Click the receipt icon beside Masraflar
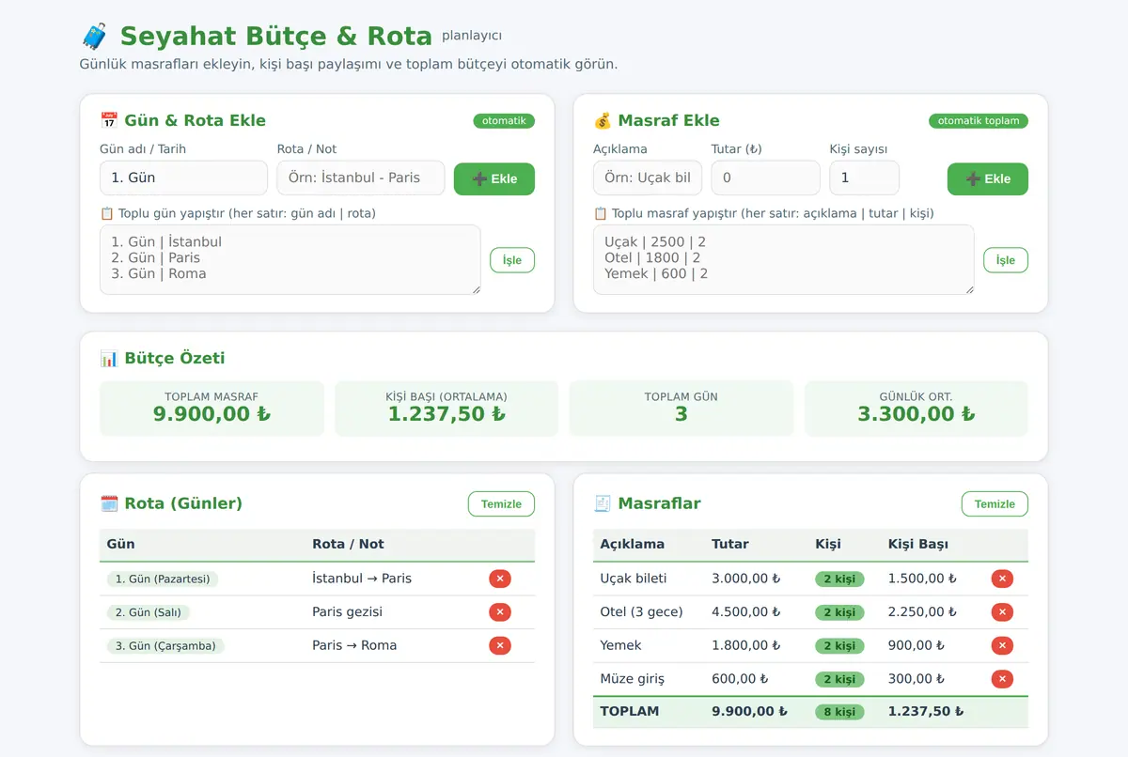 pyautogui.click(x=603, y=503)
